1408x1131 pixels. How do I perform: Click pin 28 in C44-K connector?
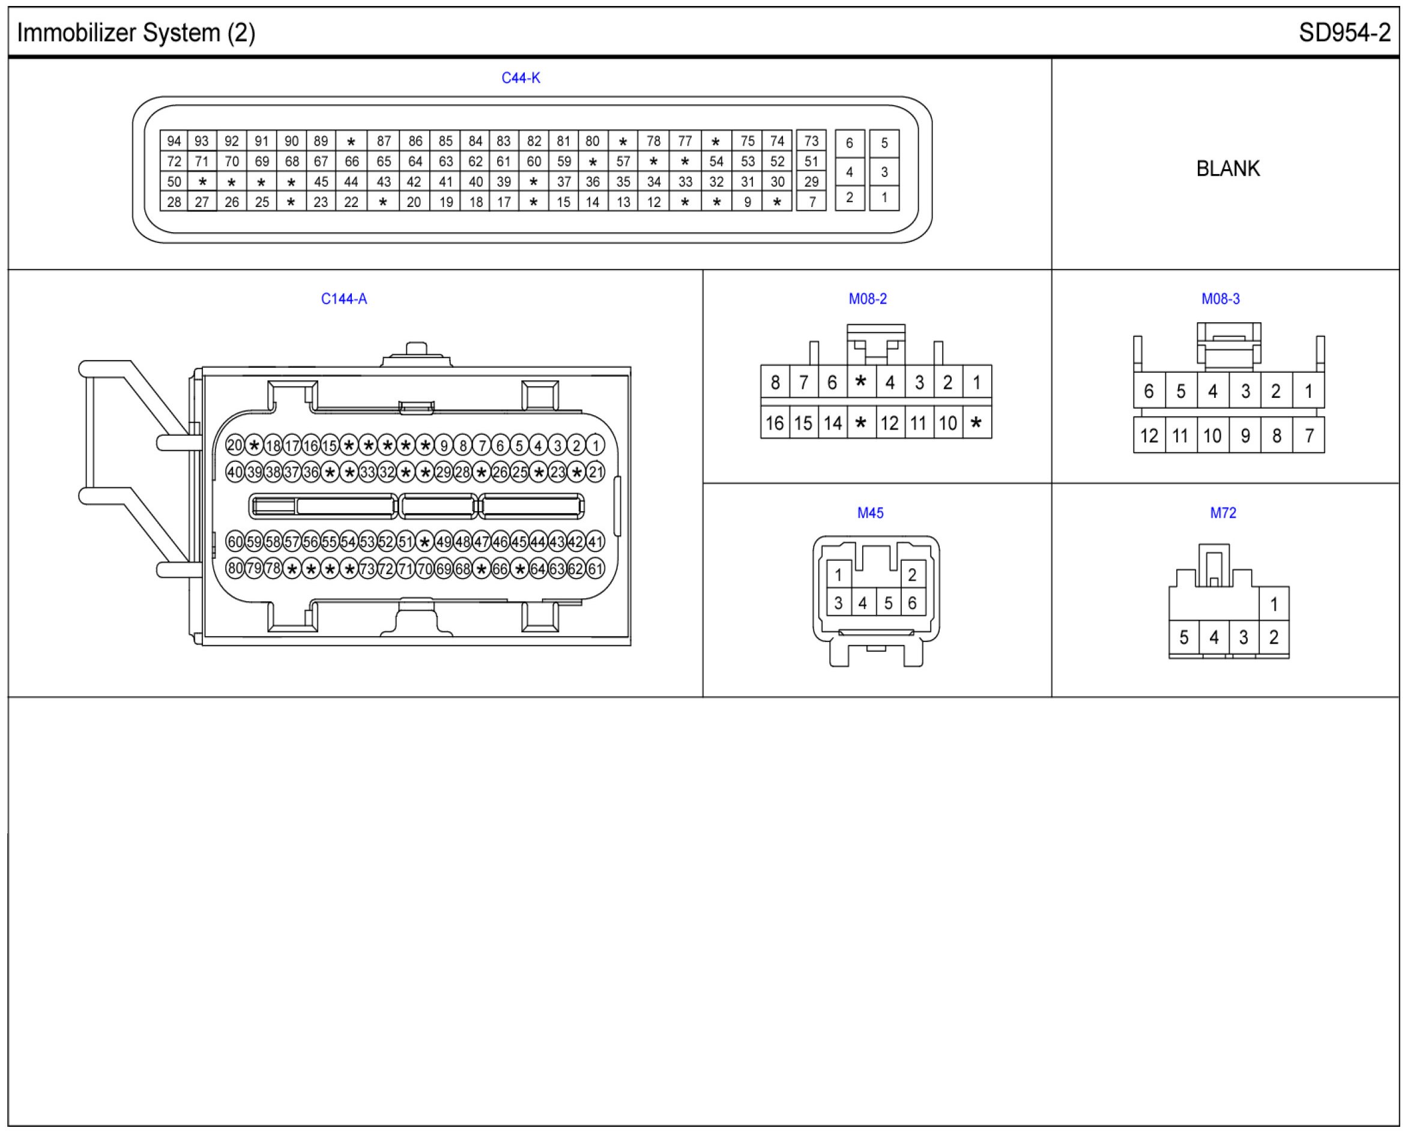click(x=174, y=202)
